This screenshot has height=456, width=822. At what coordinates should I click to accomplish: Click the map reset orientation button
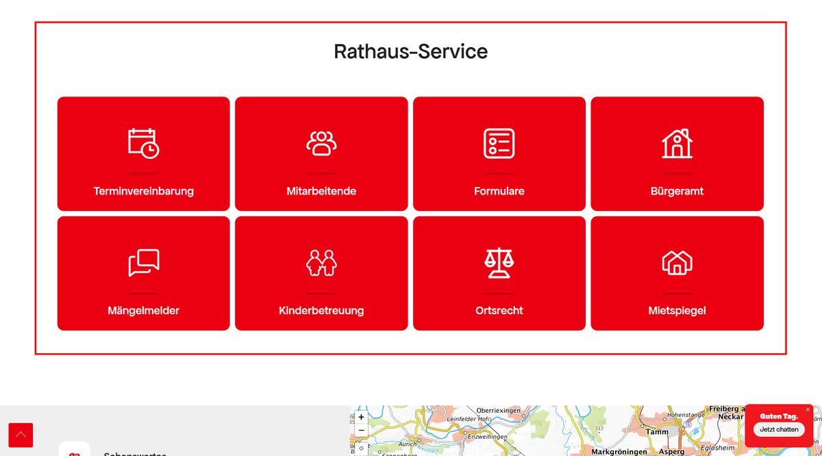[x=361, y=448]
